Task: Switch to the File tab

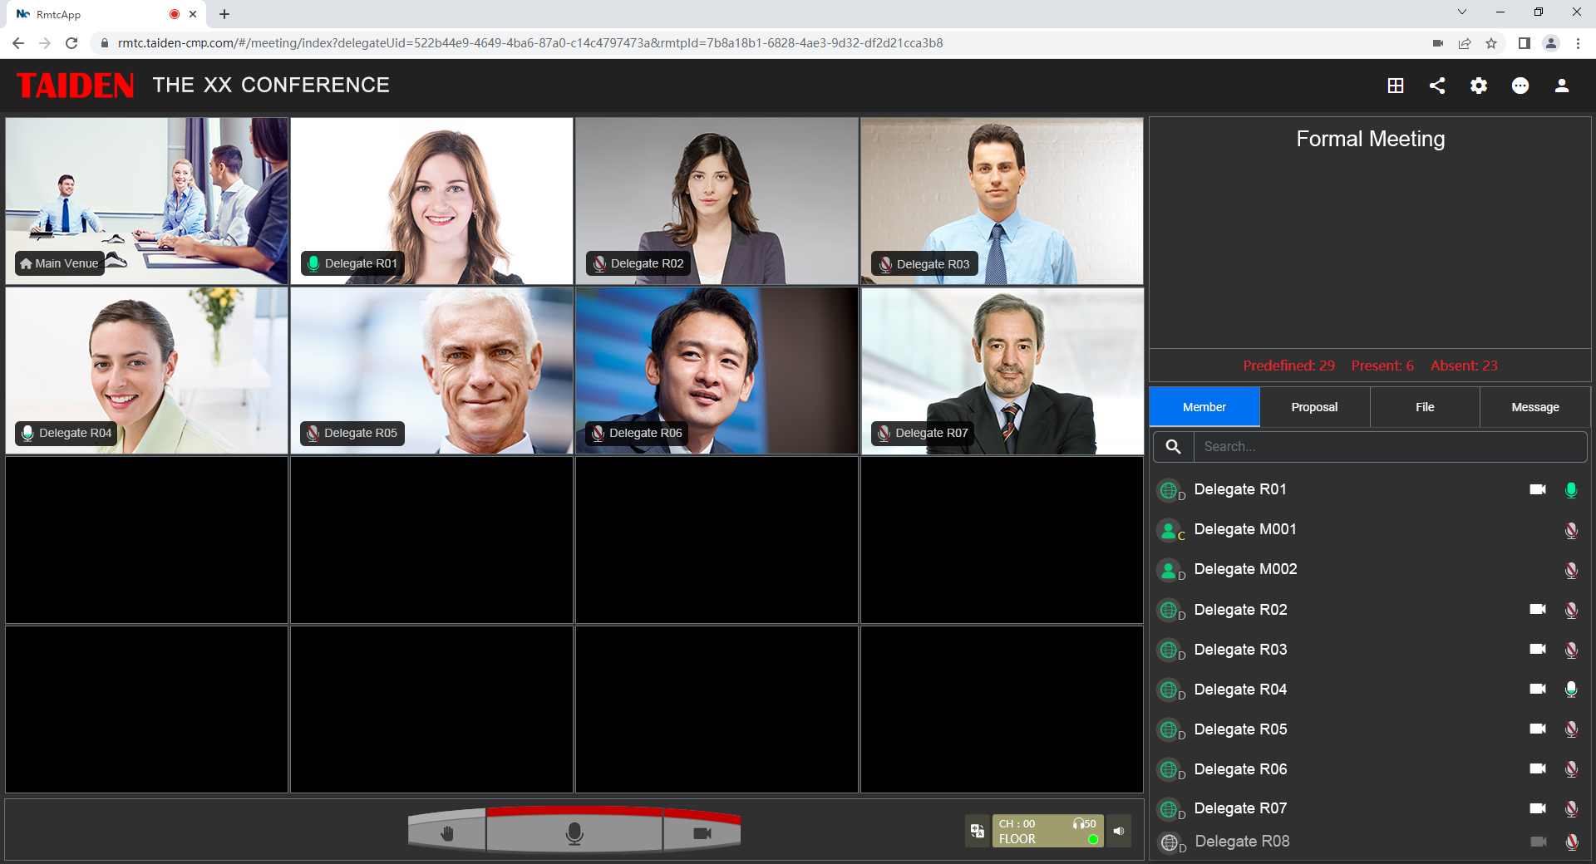Action: pyautogui.click(x=1425, y=407)
